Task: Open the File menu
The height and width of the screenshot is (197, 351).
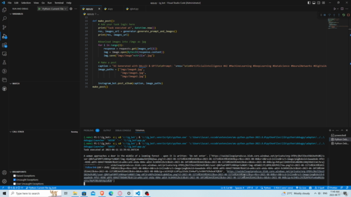Action: [x=9, y=3]
